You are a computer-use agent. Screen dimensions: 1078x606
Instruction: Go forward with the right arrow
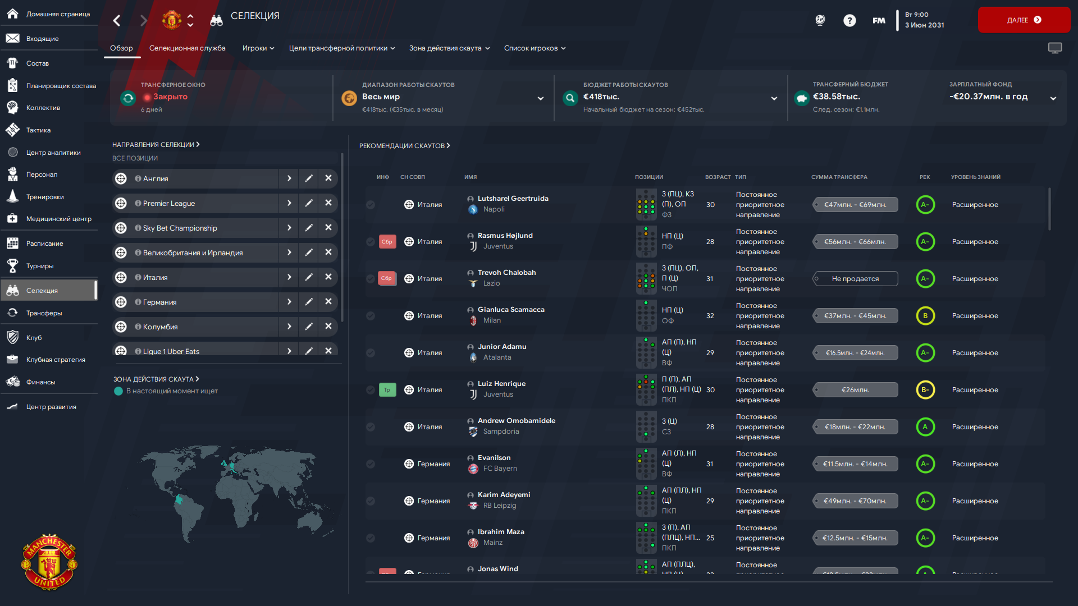(x=144, y=21)
